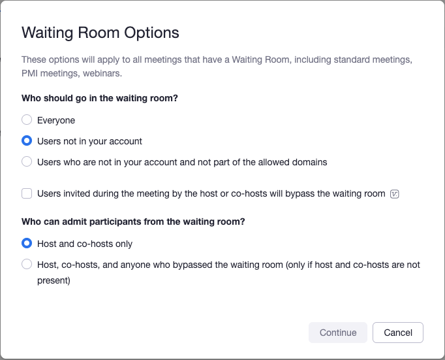
Task: Choose radio for users not in allowed domains
Action: [x=27, y=161]
